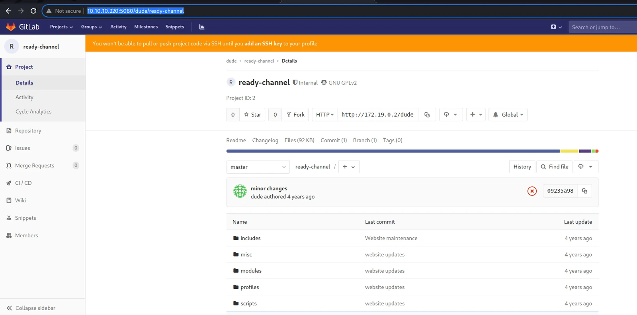
Task: Expand the Groups dropdown in navbar
Action: 92,27
